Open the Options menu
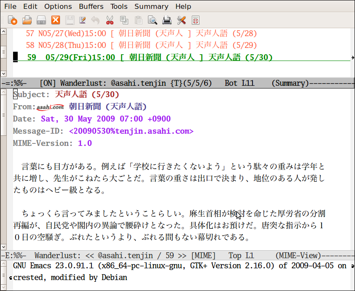 (x=58, y=6)
